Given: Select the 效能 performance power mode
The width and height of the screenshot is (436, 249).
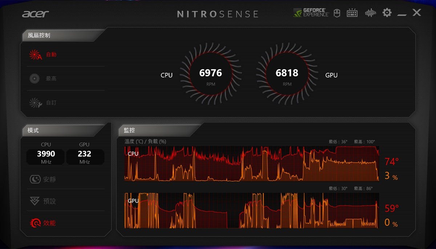Looking at the screenshot, I should tap(35, 223).
